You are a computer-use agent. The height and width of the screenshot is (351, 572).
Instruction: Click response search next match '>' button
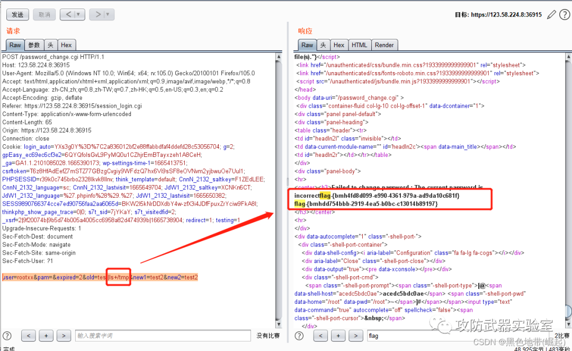coord(356,336)
